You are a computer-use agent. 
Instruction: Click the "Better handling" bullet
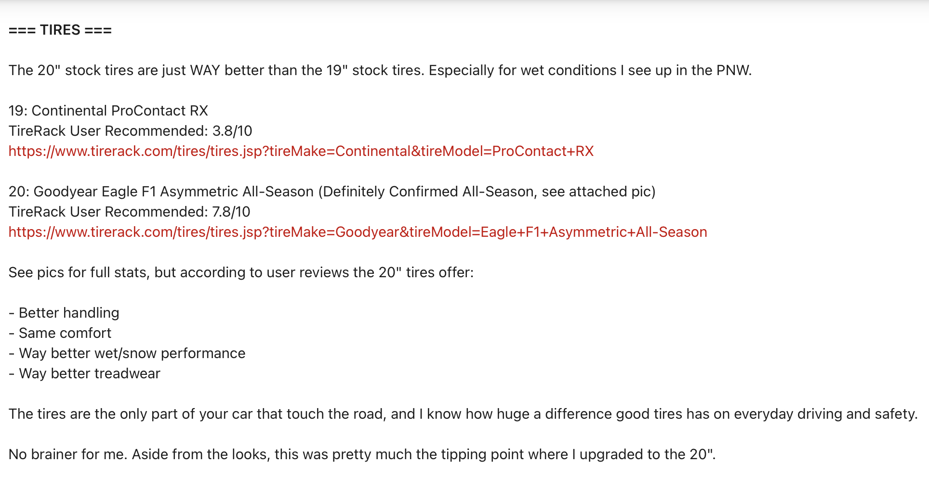point(69,313)
